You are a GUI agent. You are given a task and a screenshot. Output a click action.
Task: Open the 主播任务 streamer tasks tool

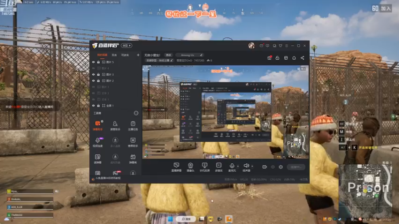pyautogui.click(x=133, y=125)
